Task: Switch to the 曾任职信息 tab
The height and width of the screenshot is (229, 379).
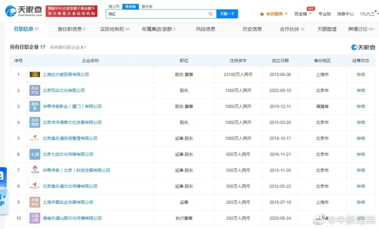Action: pos(71,29)
